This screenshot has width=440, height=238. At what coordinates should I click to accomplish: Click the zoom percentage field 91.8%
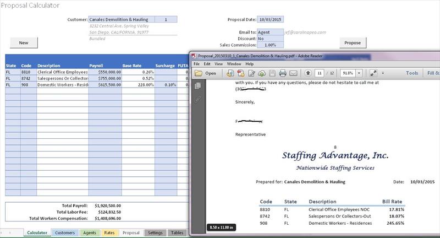tap(348, 73)
